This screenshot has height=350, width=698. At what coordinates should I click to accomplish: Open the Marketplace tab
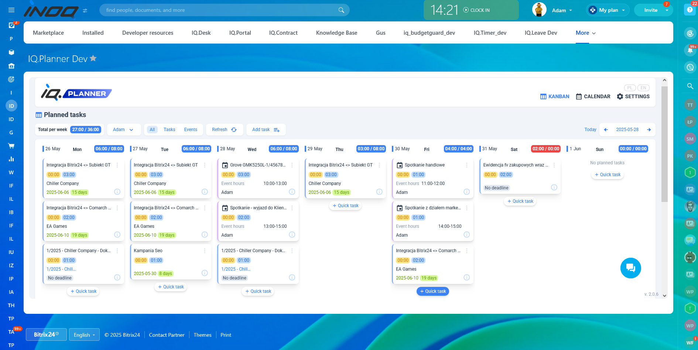tap(48, 33)
